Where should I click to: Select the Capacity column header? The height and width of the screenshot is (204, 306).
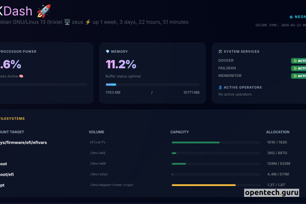pos(180,132)
